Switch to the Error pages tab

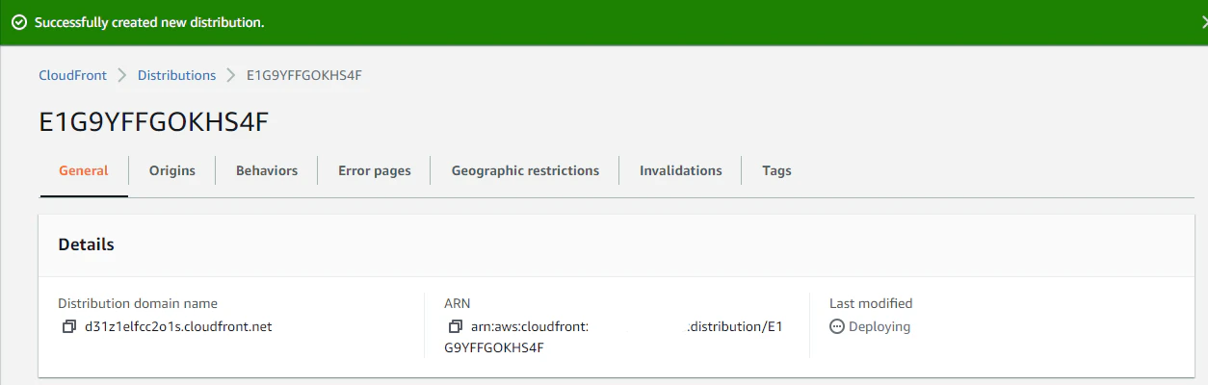pos(375,170)
